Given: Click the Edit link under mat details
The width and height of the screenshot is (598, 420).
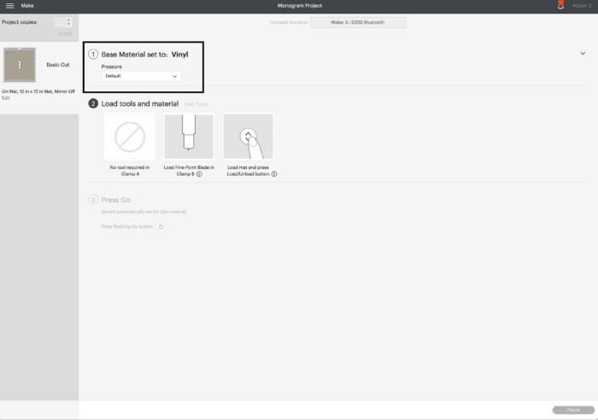Looking at the screenshot, I should [x=6, y=97].
